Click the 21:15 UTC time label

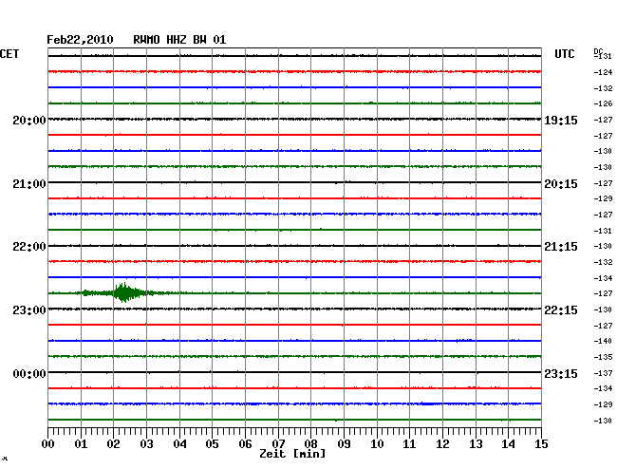click(561, 247)
